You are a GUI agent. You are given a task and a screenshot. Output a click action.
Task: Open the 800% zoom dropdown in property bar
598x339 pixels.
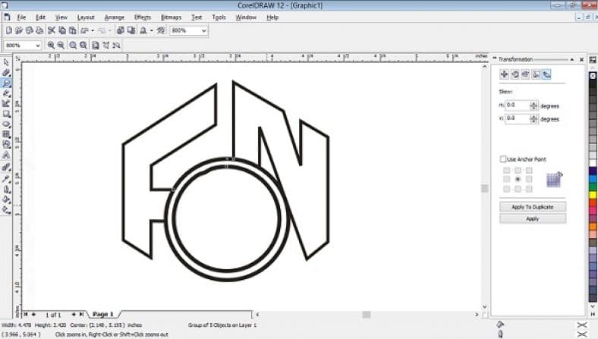click(37, 46)
